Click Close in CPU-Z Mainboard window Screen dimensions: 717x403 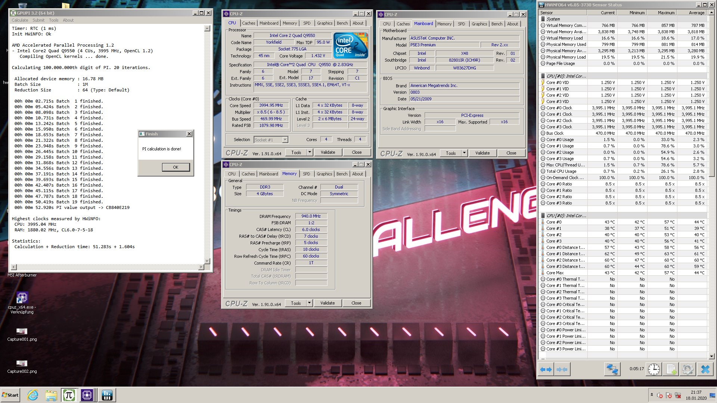pos(511,153)
